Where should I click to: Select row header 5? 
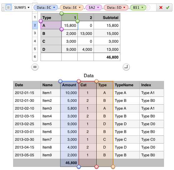point(35,49)
